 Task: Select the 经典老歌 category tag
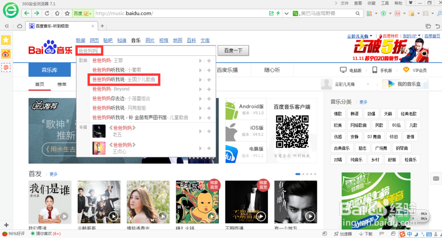coord(409,114)
